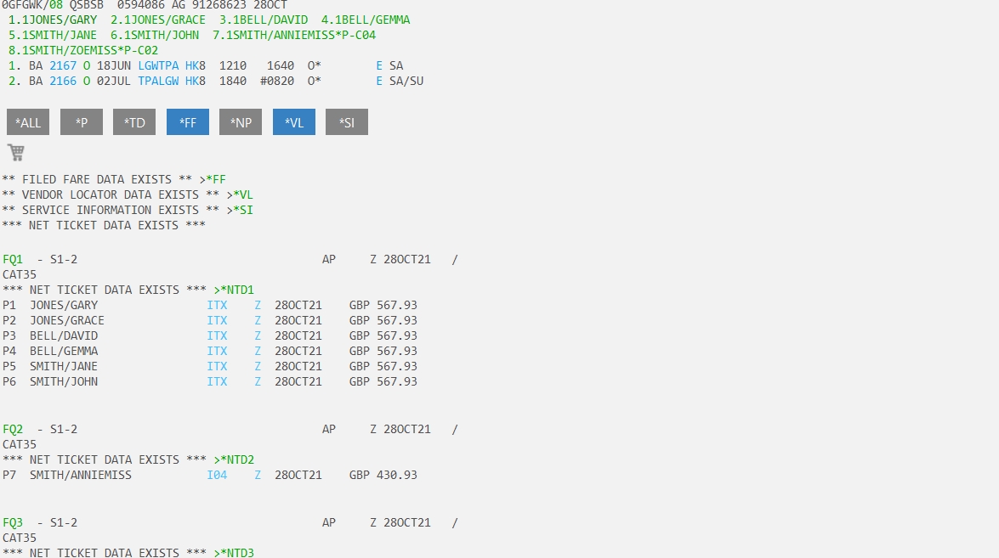Click the CAT35 text under FQ1

click(19, 275)
